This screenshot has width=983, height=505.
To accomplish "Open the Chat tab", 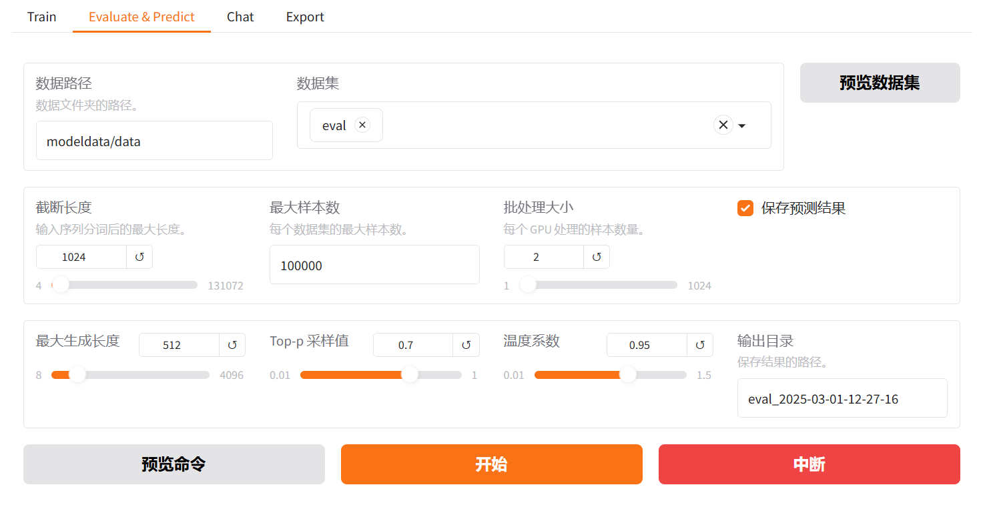I will click(240, 17).
